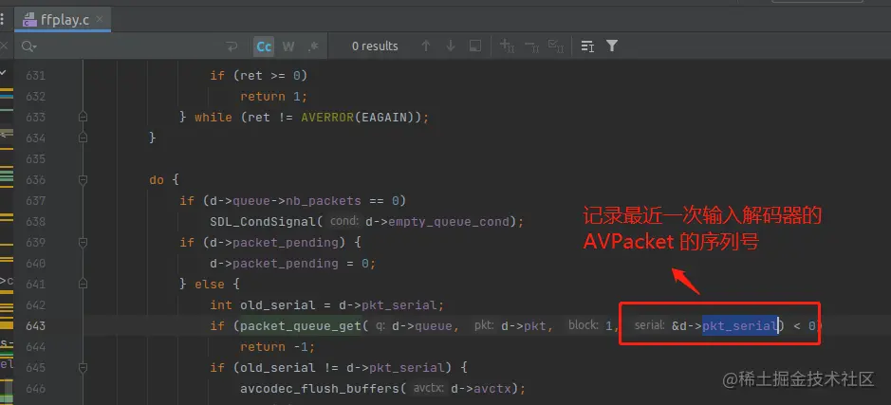891x405 pixels.
Task: Collapse the if block at line 639
Action: [83, 243]
